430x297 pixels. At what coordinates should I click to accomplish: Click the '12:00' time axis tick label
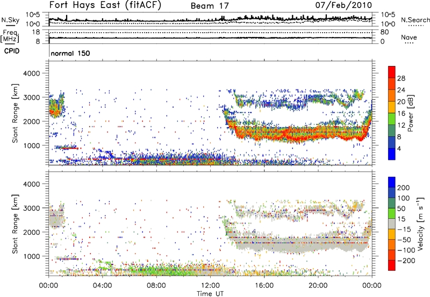click(210, 286)
